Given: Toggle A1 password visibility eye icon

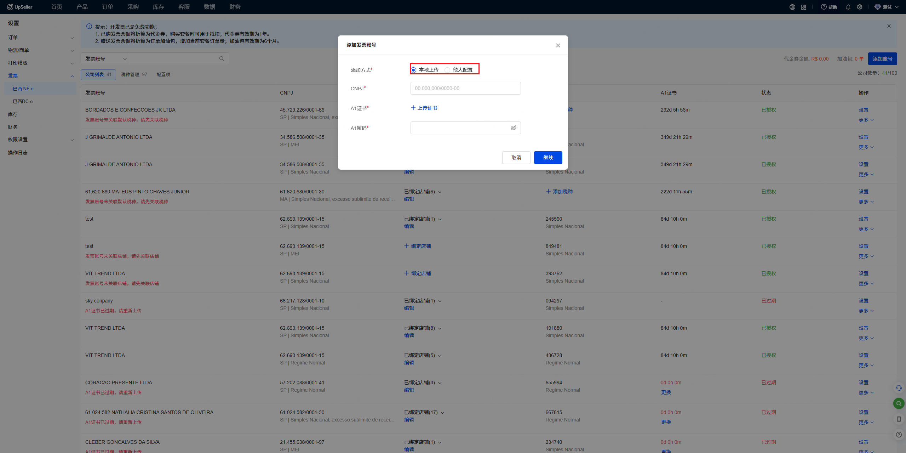Looking at the screenshot, I should (513, 128).
